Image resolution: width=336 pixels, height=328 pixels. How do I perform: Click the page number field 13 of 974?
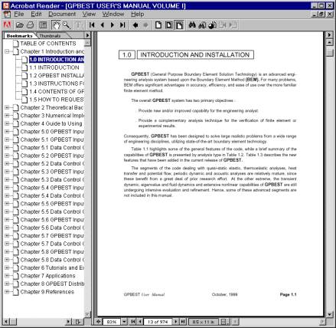(x=158, y=322)
